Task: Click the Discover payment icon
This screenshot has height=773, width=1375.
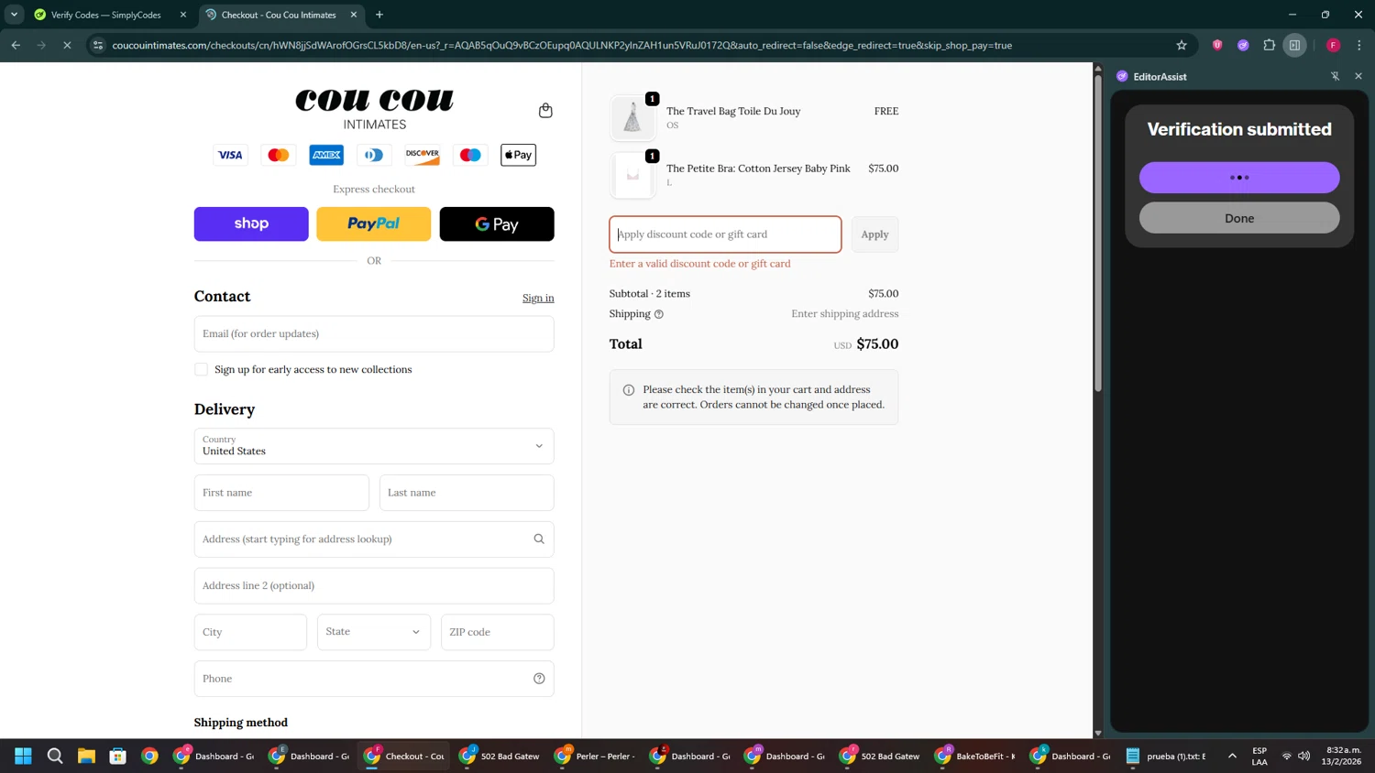Action: coord(423,155)
